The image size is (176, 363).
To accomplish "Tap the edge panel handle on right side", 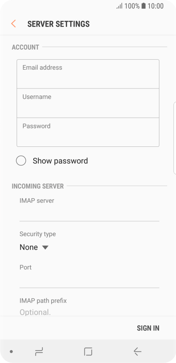I will [175, 138].
